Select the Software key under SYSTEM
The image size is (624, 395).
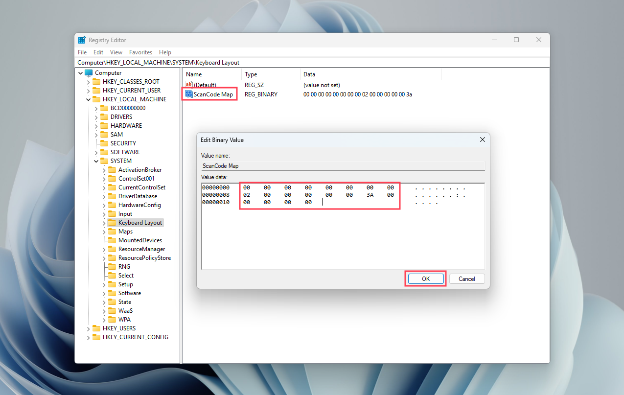130,293
